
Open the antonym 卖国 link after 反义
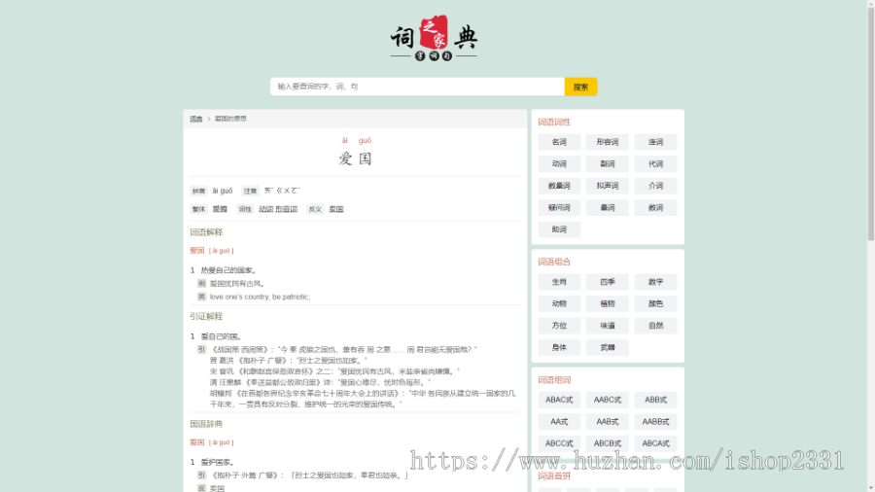tap(336, 209)
